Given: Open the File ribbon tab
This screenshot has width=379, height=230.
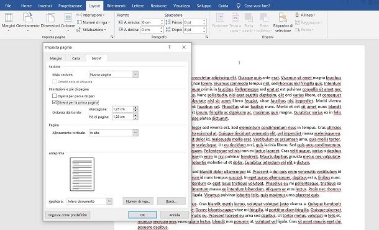Looking at the screenshot, I should (x=8, y=6).
